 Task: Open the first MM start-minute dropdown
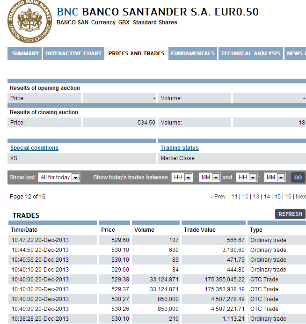210,177
